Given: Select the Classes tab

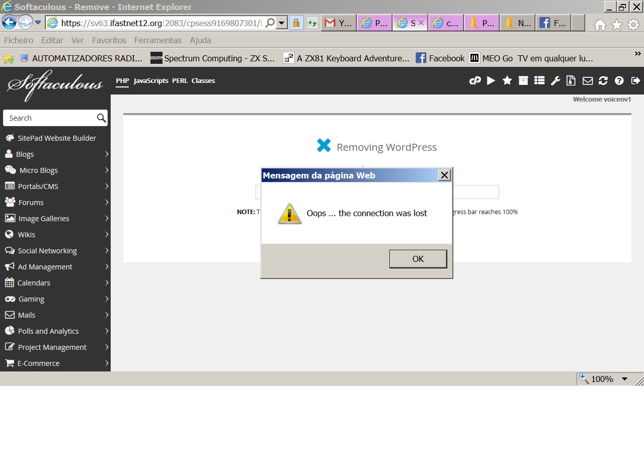Looking at the screenshot, I should coord(203,81).
